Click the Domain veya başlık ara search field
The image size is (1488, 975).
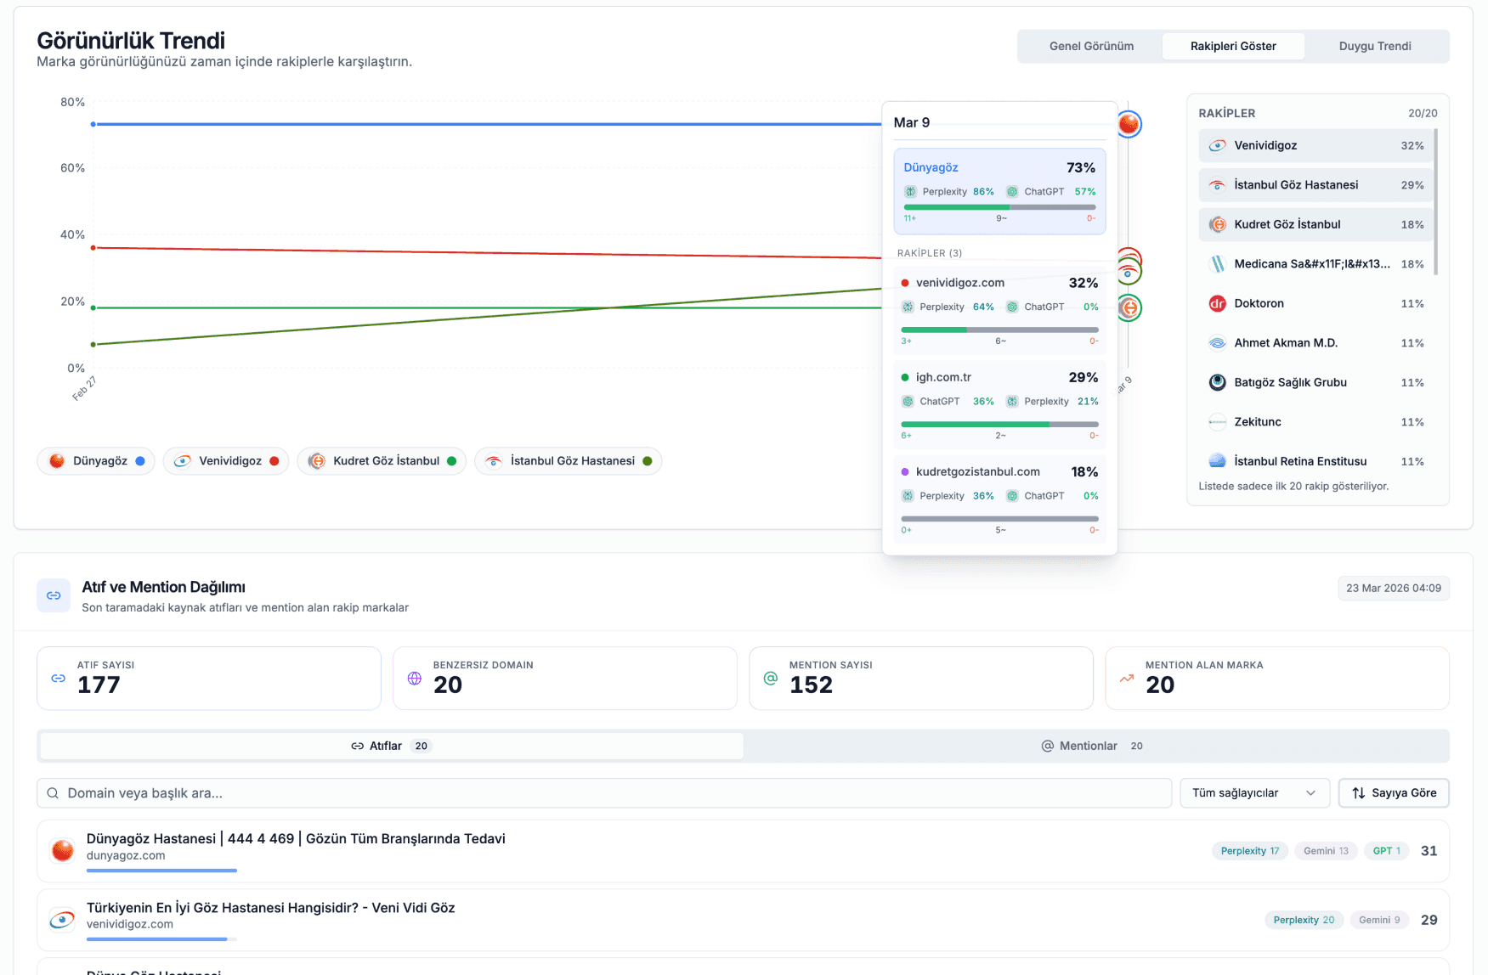(603, 793)
